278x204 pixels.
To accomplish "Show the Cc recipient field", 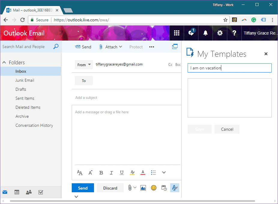I will [x=170, y=64].
